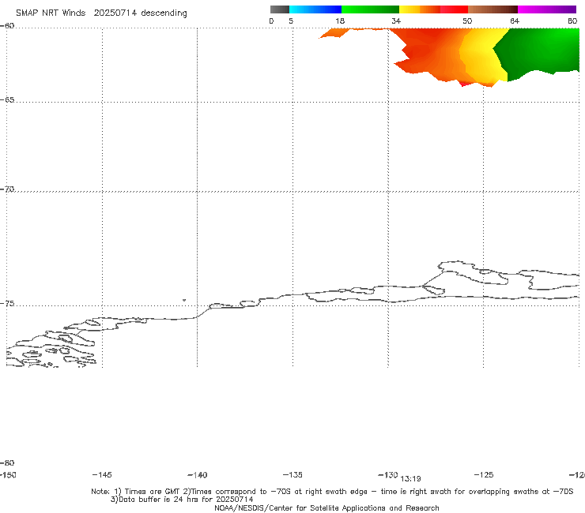The image size is (585, 513).
Task: Click the color bar label 50
Action: click(467, 21)
